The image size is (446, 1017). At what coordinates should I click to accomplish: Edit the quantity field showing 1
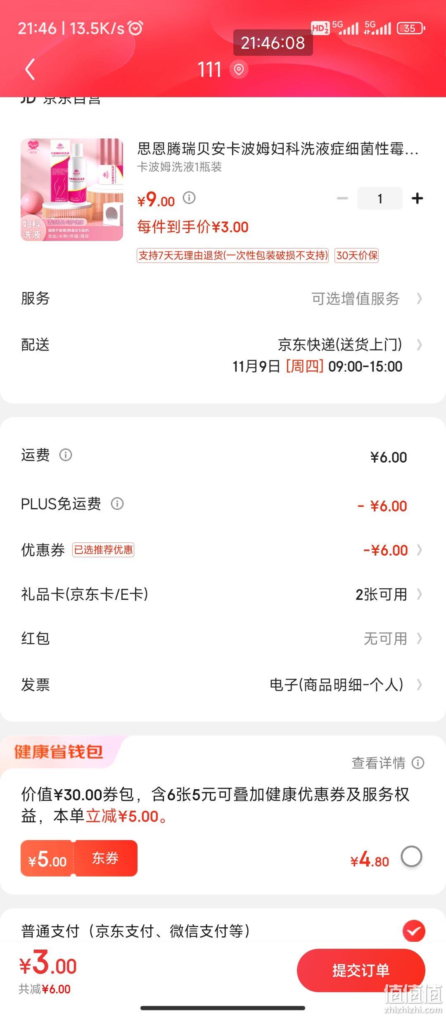click(x=380, y=198)
